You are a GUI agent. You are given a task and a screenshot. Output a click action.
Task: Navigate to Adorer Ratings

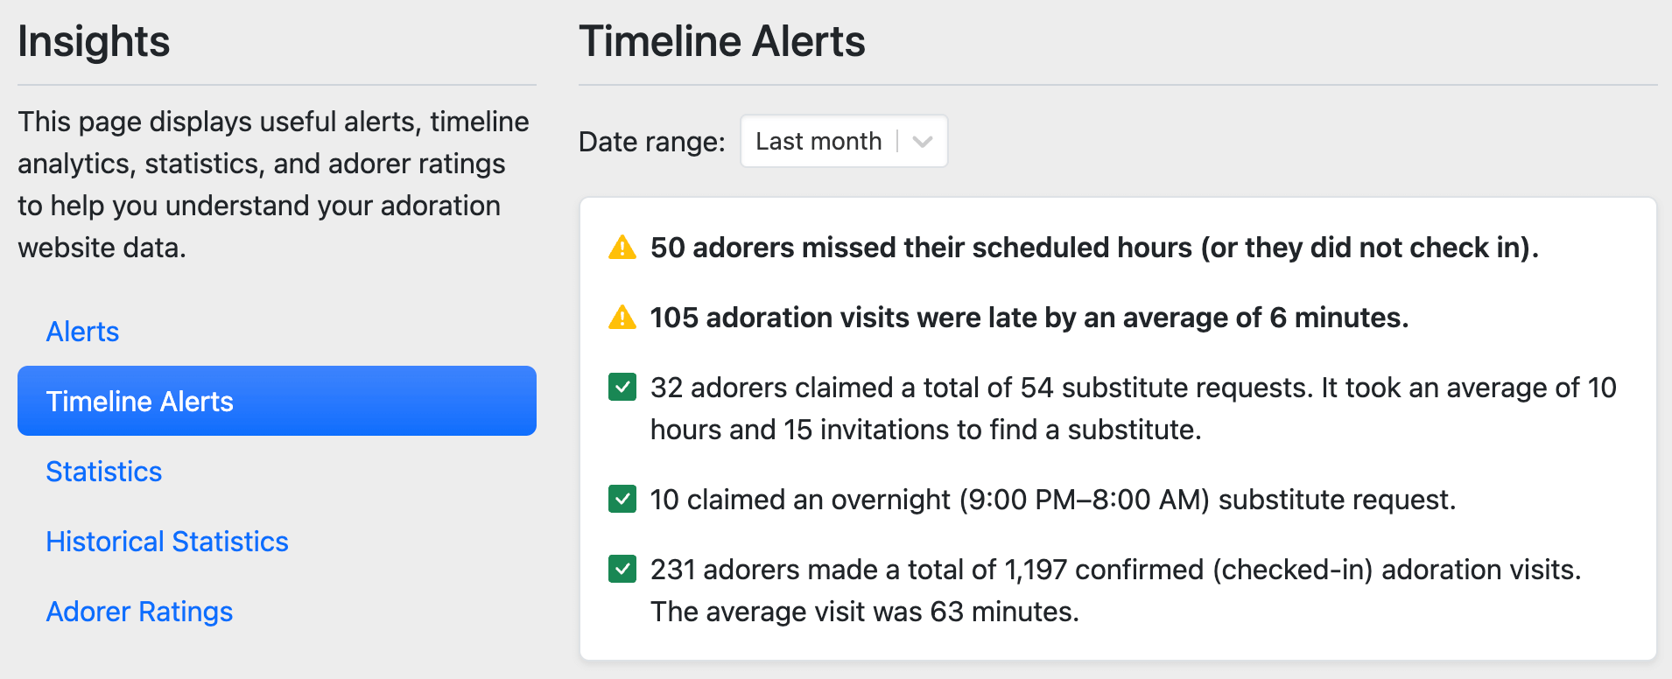point(139,612)
